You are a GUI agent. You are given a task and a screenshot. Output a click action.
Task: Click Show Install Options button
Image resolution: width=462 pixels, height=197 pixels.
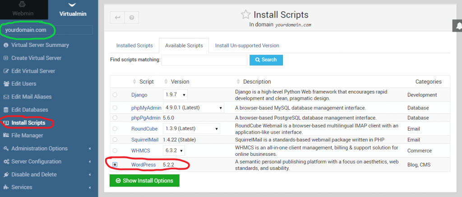coord(144,180)
